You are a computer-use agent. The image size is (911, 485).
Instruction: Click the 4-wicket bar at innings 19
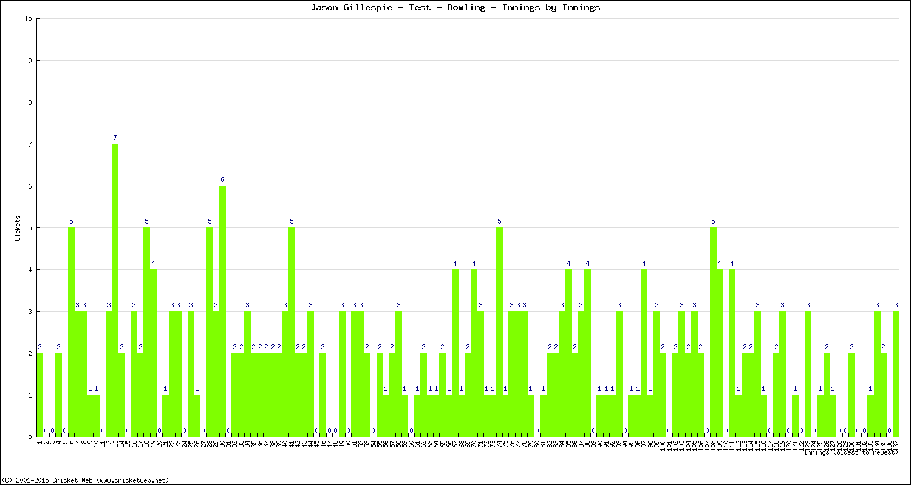click(x=153, y=353)
